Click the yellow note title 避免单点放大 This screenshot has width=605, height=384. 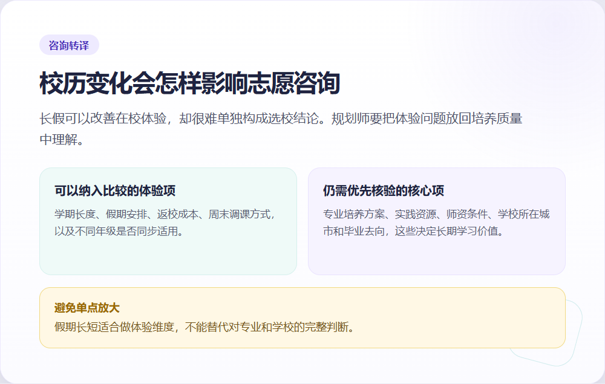coord(87,308)
